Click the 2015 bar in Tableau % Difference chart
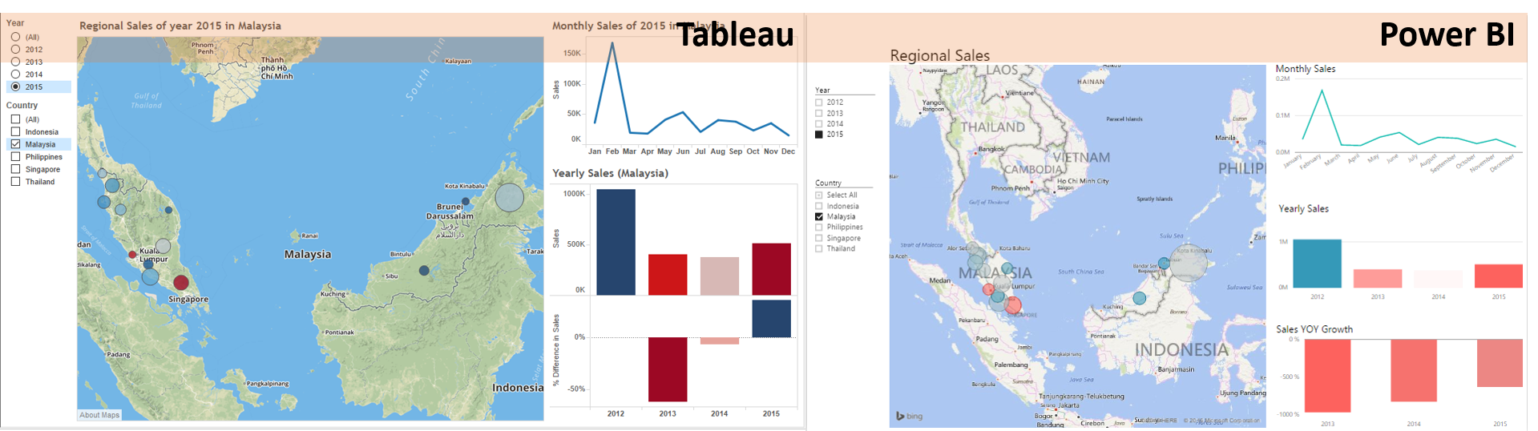The height and width of the screenshot is (431, 1538). (x=771, y=318)
